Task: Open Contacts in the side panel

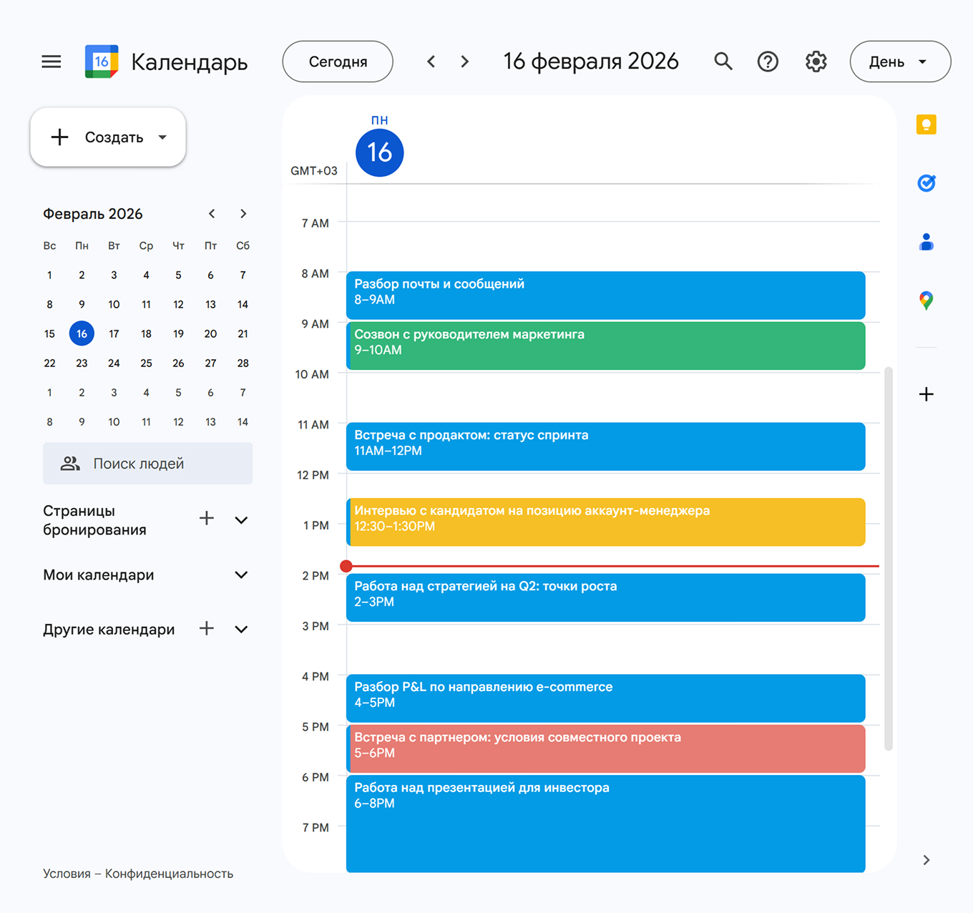Action: pyautogui.click(x=926, y=242)
